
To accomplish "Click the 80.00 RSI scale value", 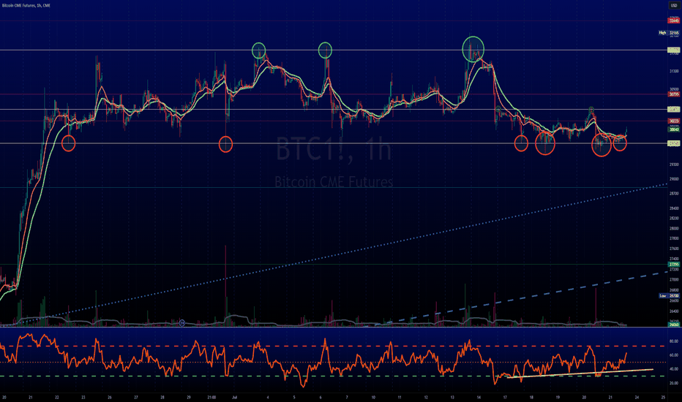I will pyautogui.click(x=674, y=341).
